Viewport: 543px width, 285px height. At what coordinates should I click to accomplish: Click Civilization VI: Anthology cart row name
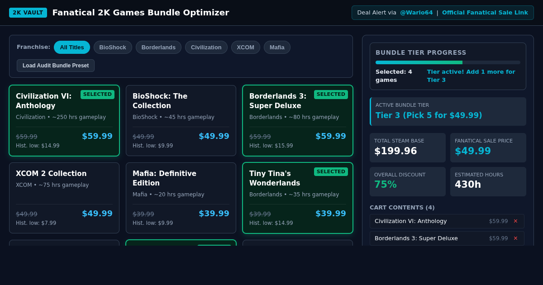410,221
